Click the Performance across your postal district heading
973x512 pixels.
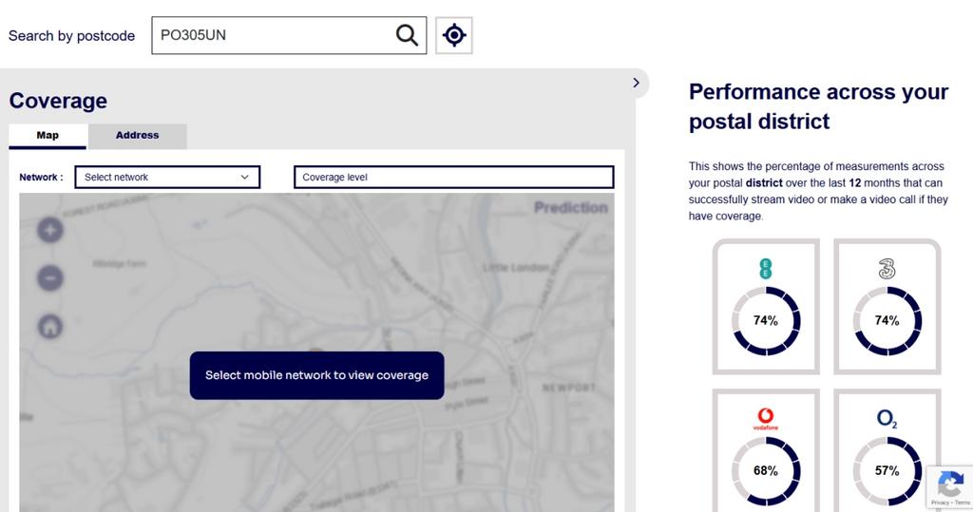tap(818, 106)
